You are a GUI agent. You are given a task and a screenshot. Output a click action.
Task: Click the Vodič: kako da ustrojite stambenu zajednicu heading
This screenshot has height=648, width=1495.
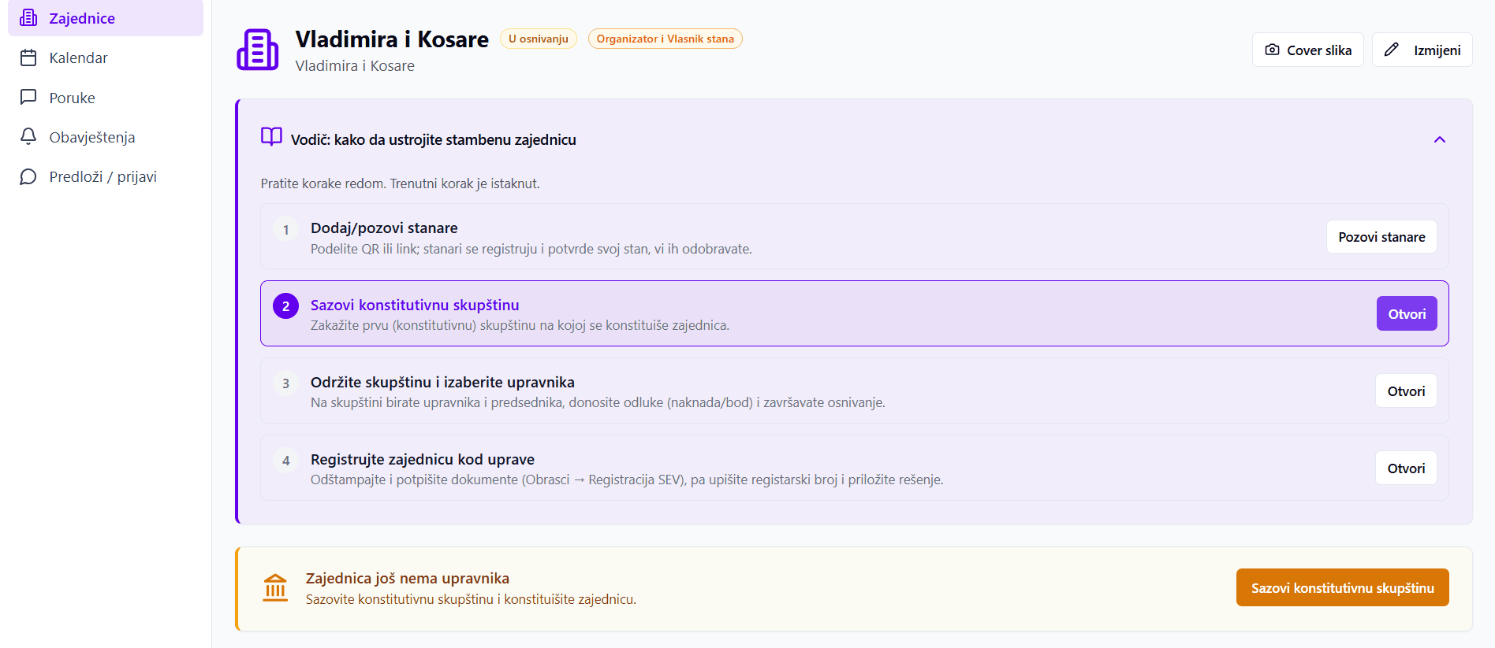click(434, 139)
